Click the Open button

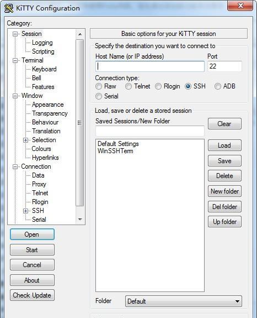point(32,234)
